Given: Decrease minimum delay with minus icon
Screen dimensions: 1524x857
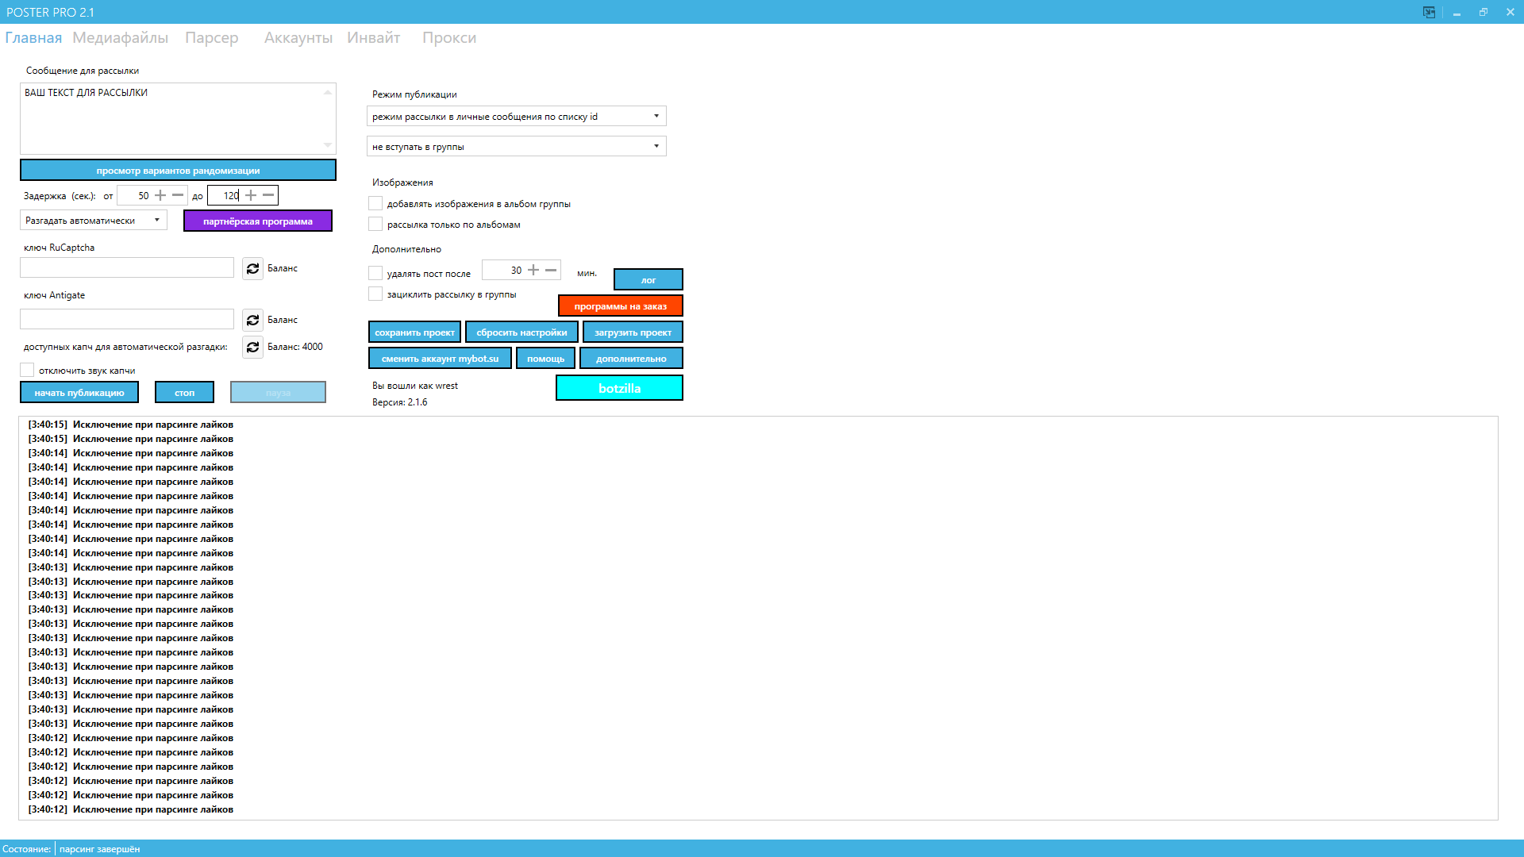Looking at the screenshot, I should tap(178, 195).
